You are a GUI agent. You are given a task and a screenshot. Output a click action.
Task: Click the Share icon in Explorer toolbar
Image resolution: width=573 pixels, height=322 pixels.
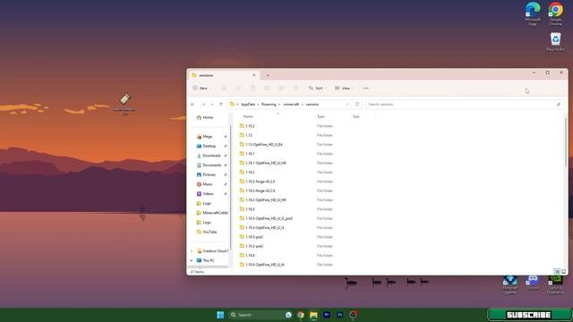coord(281,89)
